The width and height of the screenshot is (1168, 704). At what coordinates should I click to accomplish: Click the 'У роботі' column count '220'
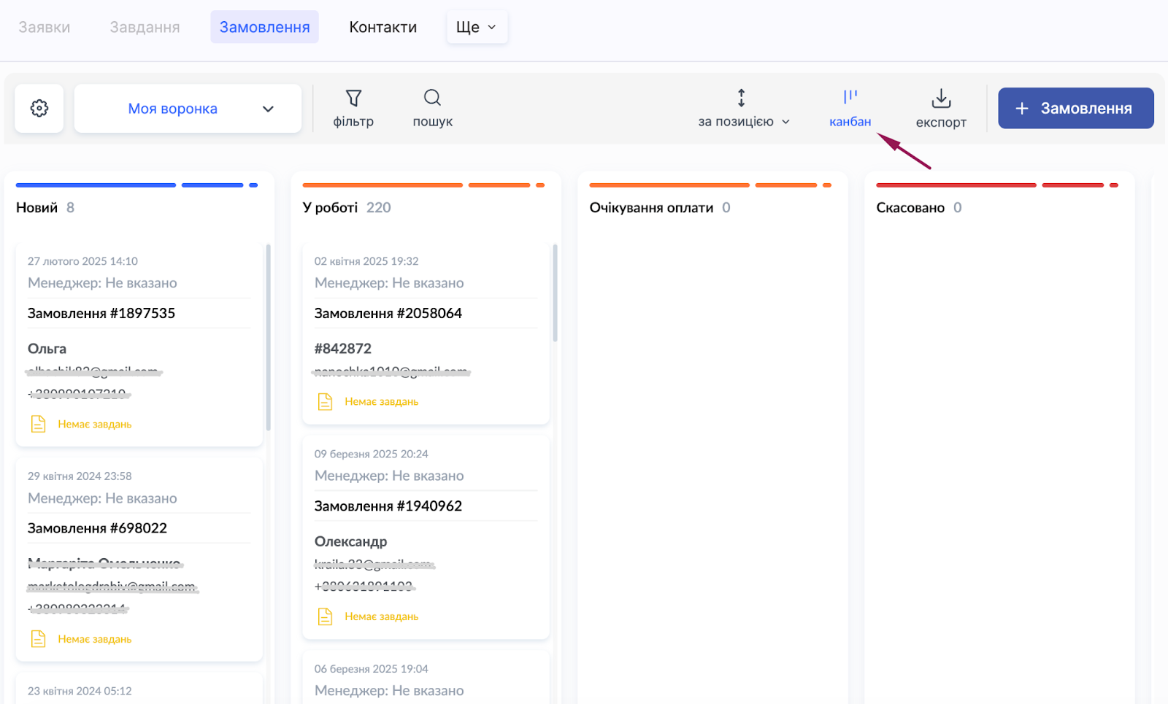click(x=379, y=208)
